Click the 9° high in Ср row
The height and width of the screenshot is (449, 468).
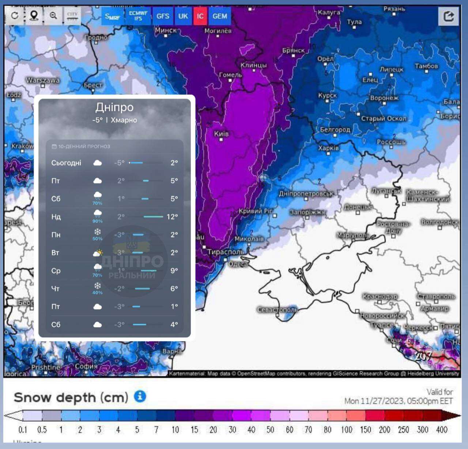[174, 271]
